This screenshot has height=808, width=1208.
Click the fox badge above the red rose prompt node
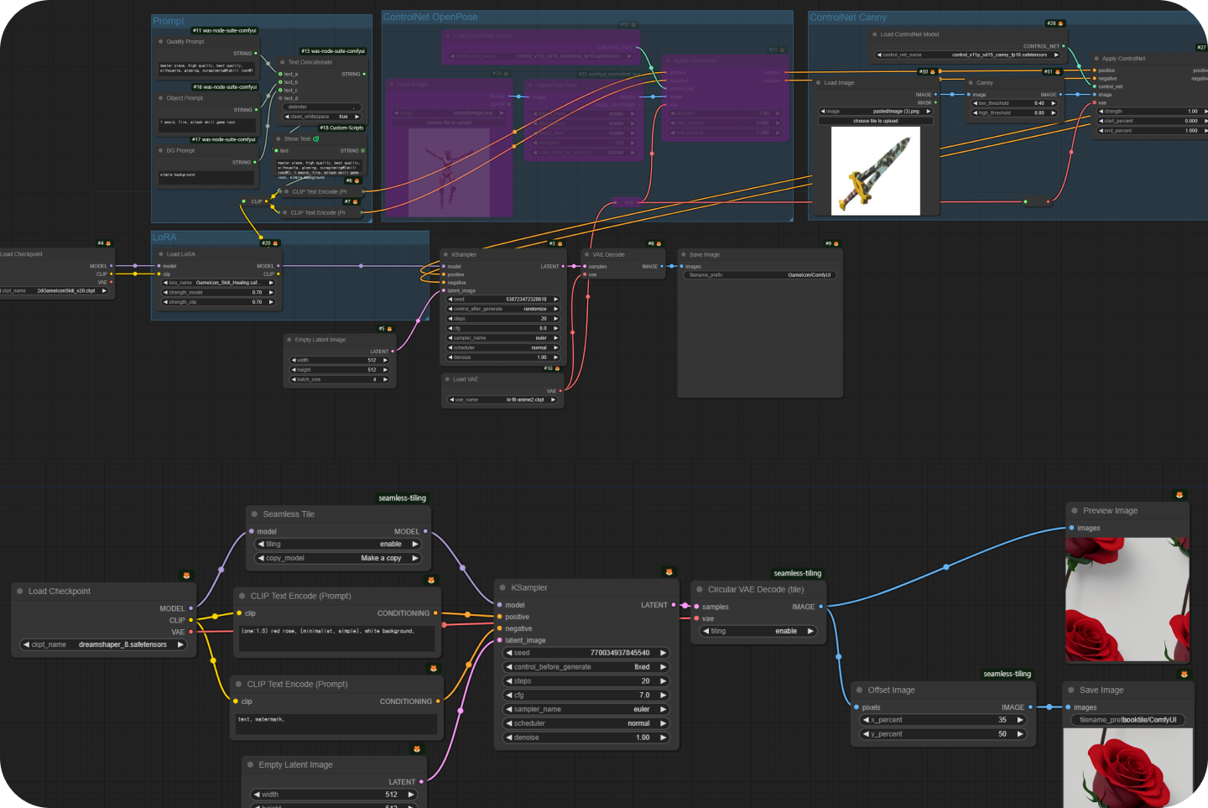pos(431,580)
